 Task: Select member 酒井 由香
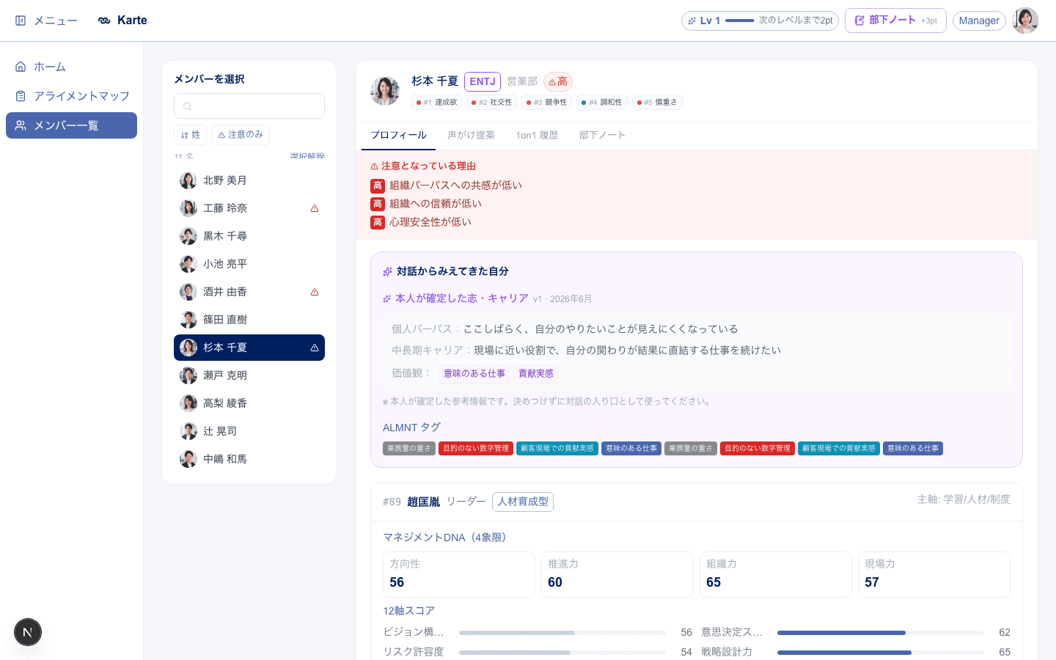pyautogui.click(x=249, y=292)
